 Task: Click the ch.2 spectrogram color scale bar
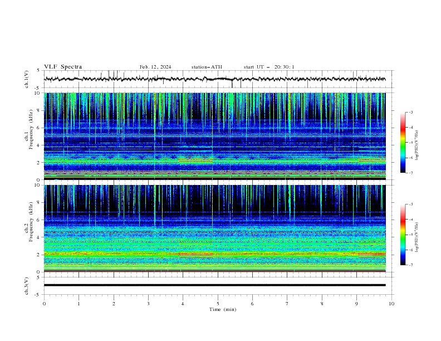pyautogui.click(x=403, y=235)
